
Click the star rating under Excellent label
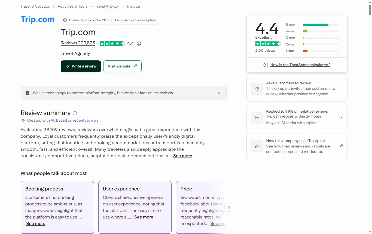(268, 44)
